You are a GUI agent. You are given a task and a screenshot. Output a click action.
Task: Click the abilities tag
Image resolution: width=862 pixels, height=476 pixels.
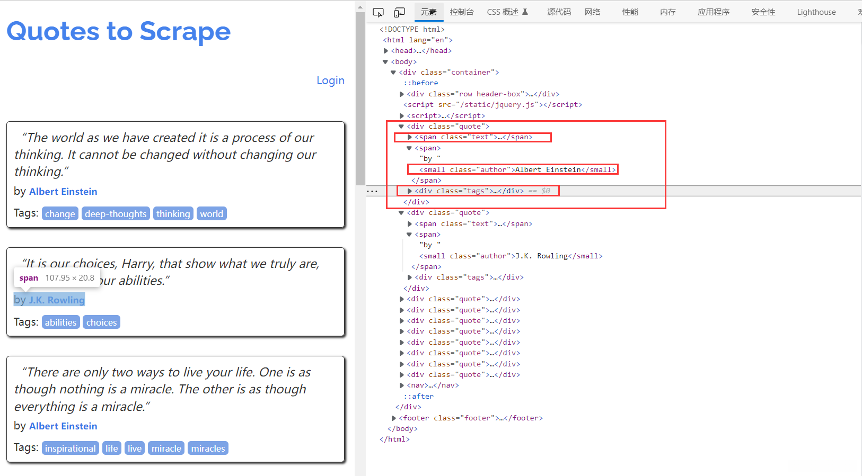(61, 322)
